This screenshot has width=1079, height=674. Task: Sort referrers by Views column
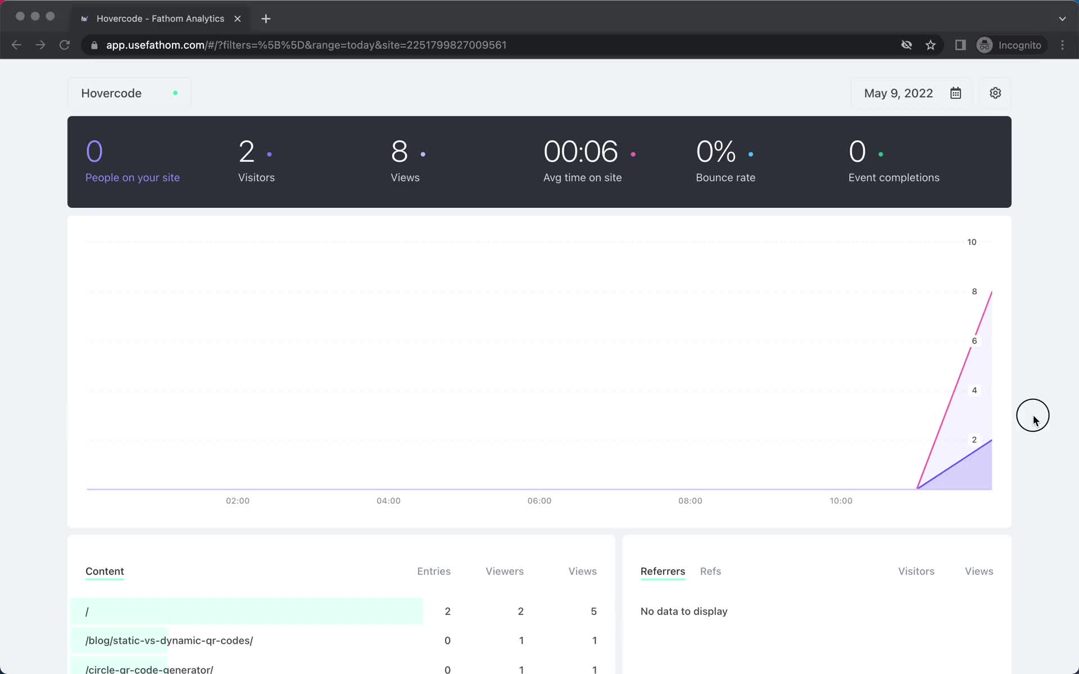coord(979,571)
